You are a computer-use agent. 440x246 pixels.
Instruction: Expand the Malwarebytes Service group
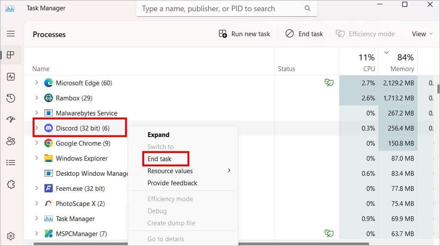[37, 113]
